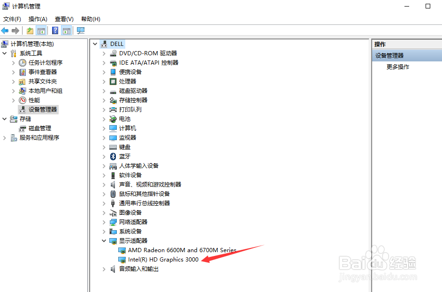442x292 pixels.
Task: Expand the 共享文件夹 node
Action: [13, 82]
